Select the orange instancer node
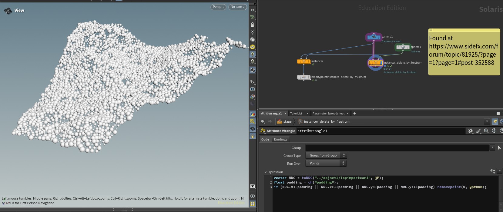The image size is (503, 212). [x=304, y=61]
